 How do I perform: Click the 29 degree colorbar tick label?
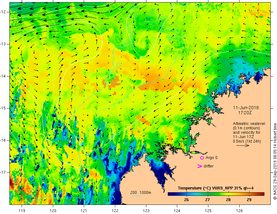[x=249, y=200]
